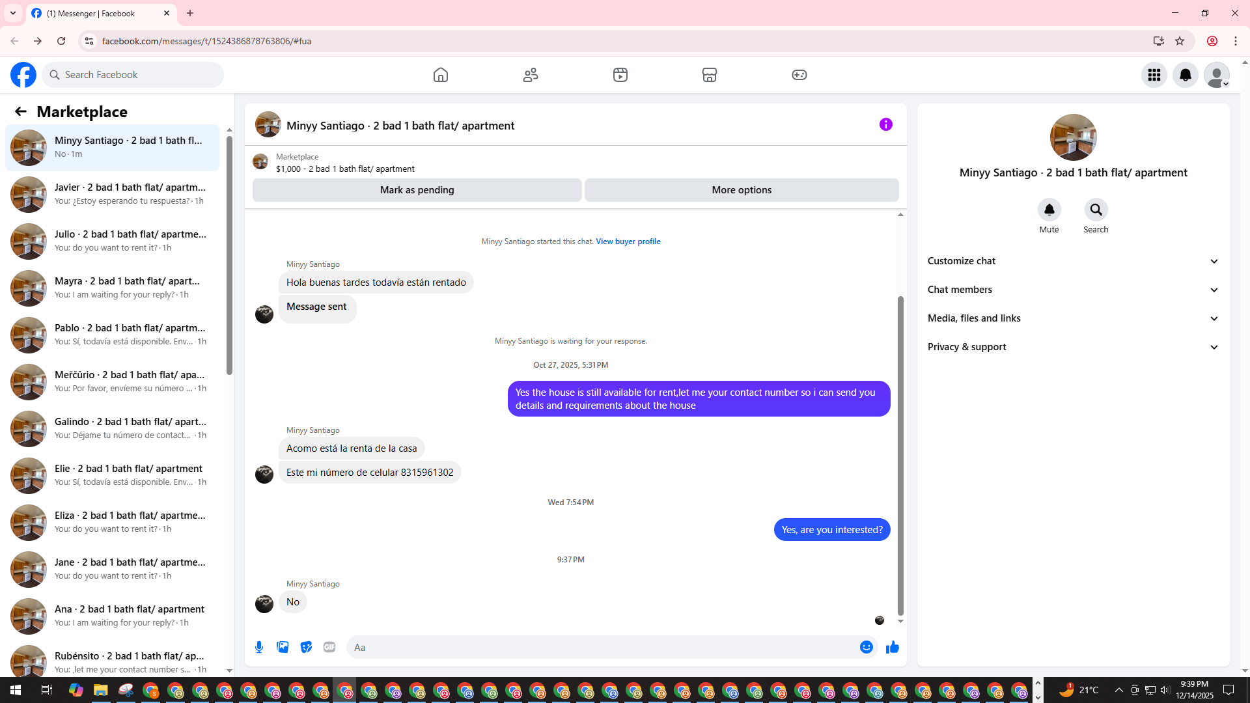The width and height of the screenshot is (1250, 703).
Task: Mute this conversation
Action: (x=1049, y=210)
